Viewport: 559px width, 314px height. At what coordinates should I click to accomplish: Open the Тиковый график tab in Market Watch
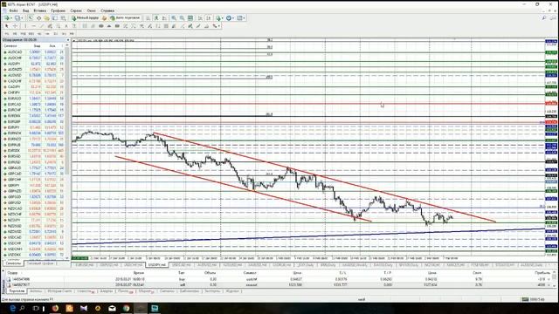coord(40,263)
